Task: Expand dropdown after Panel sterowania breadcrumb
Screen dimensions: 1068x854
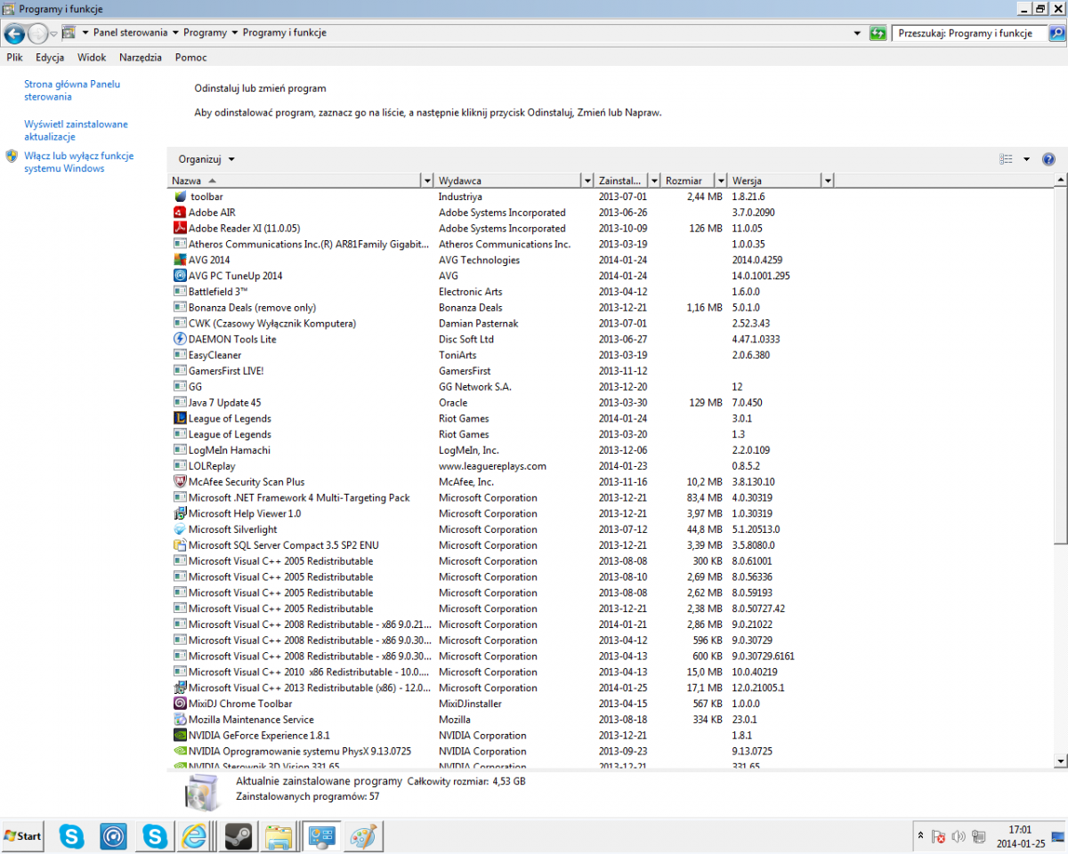Action: click(x=174, y=33)
